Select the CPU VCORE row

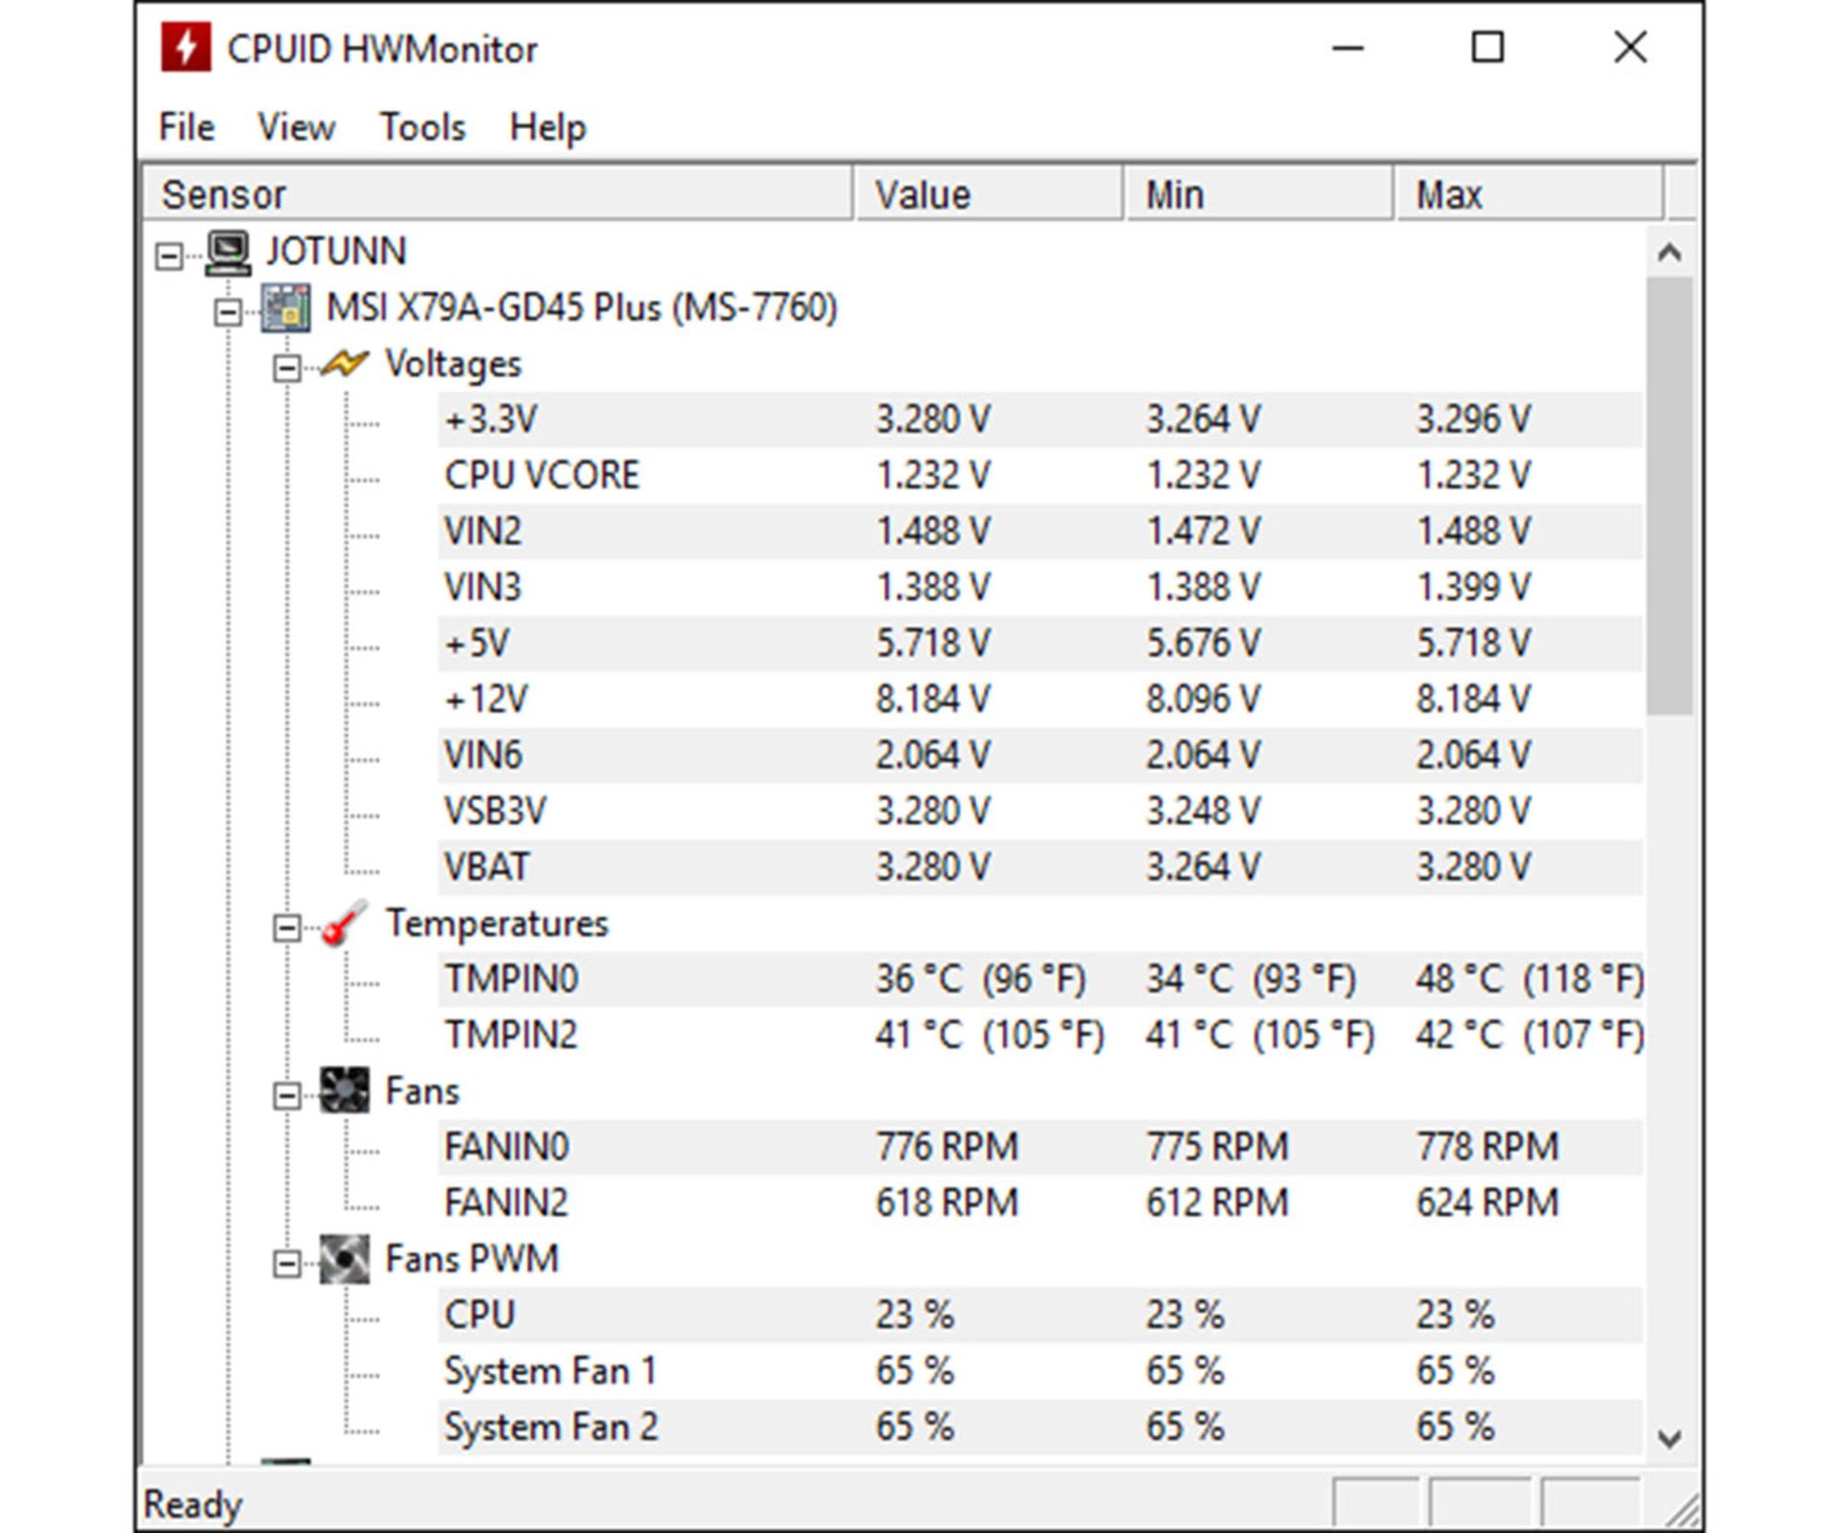[541, 475]
